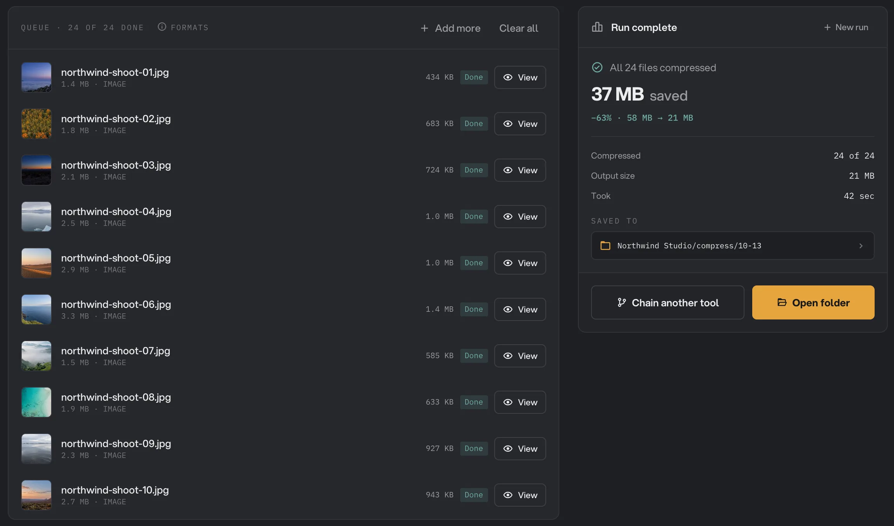Click the Done badge for northwind-shoot-06.jpg
Image resolution: width=894 pixels, height=526 pixels.
point(474,309)
